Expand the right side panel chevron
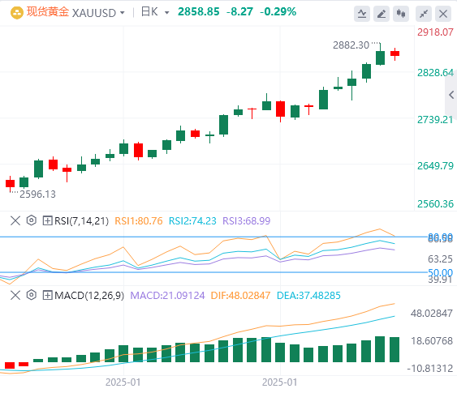This screenshot has width=457, height=393. [x=451, y=95]
